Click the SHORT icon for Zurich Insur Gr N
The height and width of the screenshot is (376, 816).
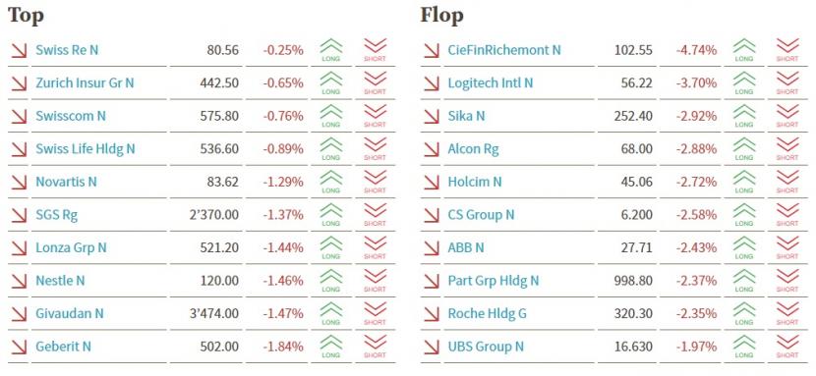click(x=376, y=83)
